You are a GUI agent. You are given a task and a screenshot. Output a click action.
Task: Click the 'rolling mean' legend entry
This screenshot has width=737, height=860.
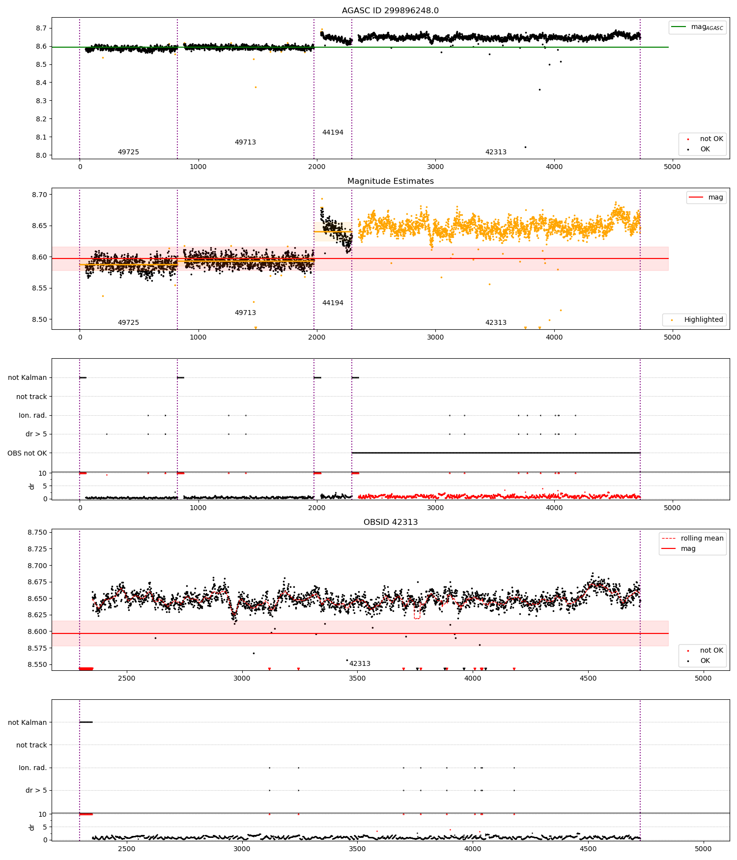coord(692,538)
